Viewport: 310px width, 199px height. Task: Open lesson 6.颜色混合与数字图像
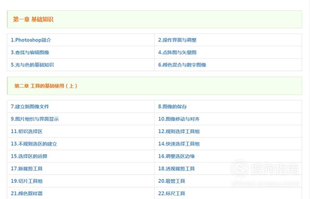click(182, 65)
